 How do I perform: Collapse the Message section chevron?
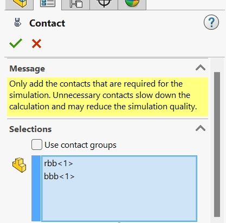click(x=201, y=68)
